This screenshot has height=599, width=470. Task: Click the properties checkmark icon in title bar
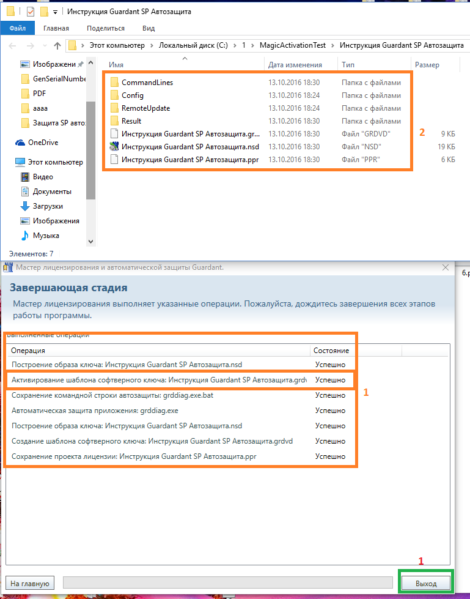click(x=31, y=12)
